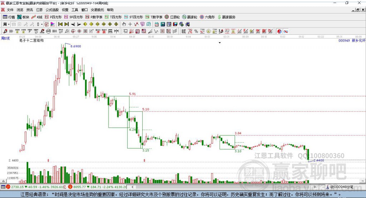
Task: Restore the inner child window
Action: 358,10
